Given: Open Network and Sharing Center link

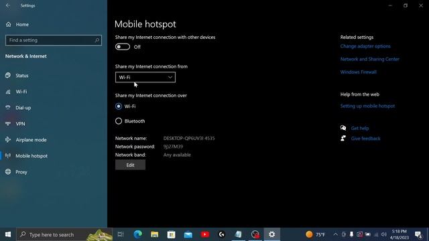Looking at the screenshot, I should [x=369, y=59].
